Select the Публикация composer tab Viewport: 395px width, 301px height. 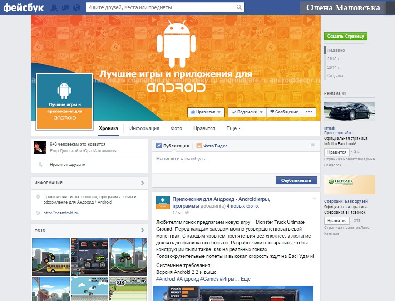173,146
